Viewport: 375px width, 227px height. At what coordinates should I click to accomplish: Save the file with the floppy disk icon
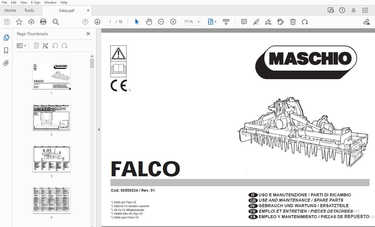point(7,22)
